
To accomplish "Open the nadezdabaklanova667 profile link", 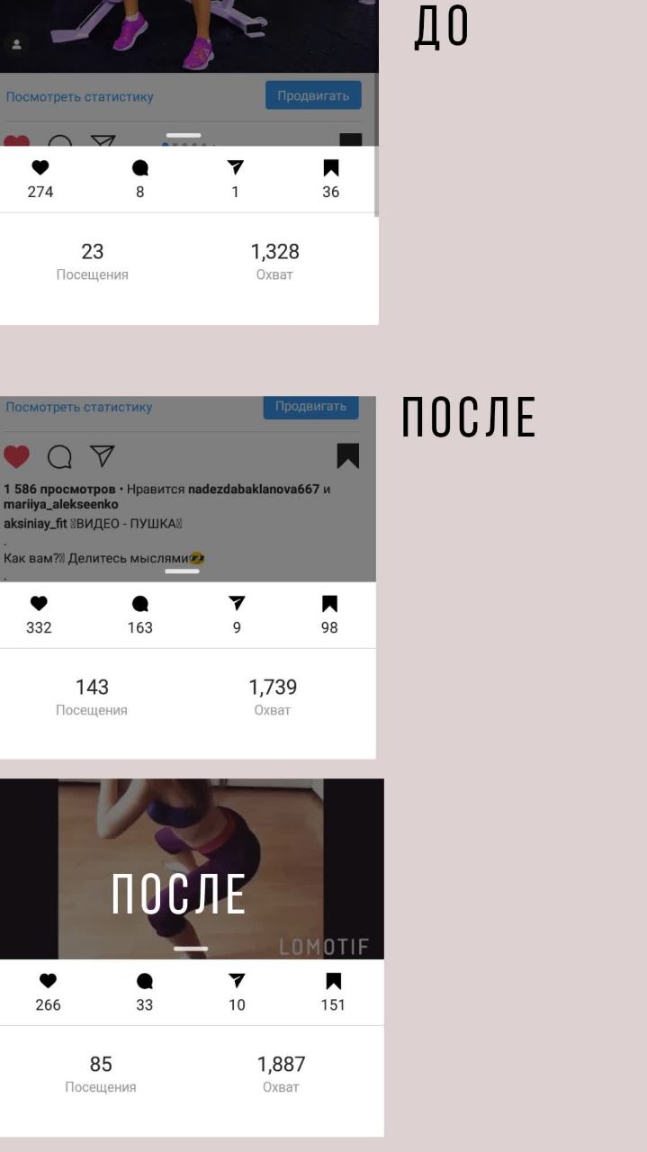I will [254, 490].
